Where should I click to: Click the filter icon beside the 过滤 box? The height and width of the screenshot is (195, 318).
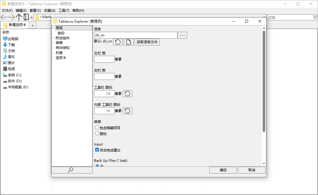315,17
